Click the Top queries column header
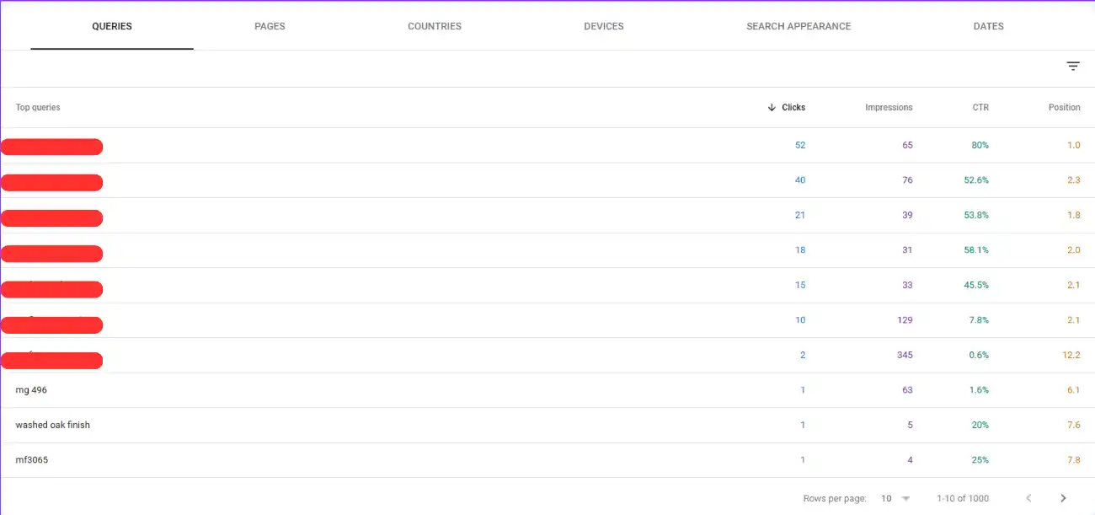 pyautogui.click(x=38, y=108)
